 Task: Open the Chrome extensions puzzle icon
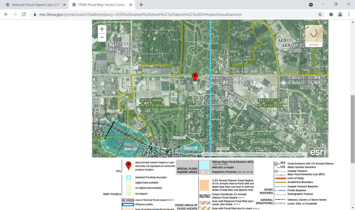[330, 15]
